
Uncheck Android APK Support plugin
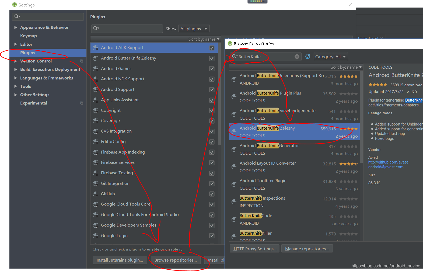(212, 48)
